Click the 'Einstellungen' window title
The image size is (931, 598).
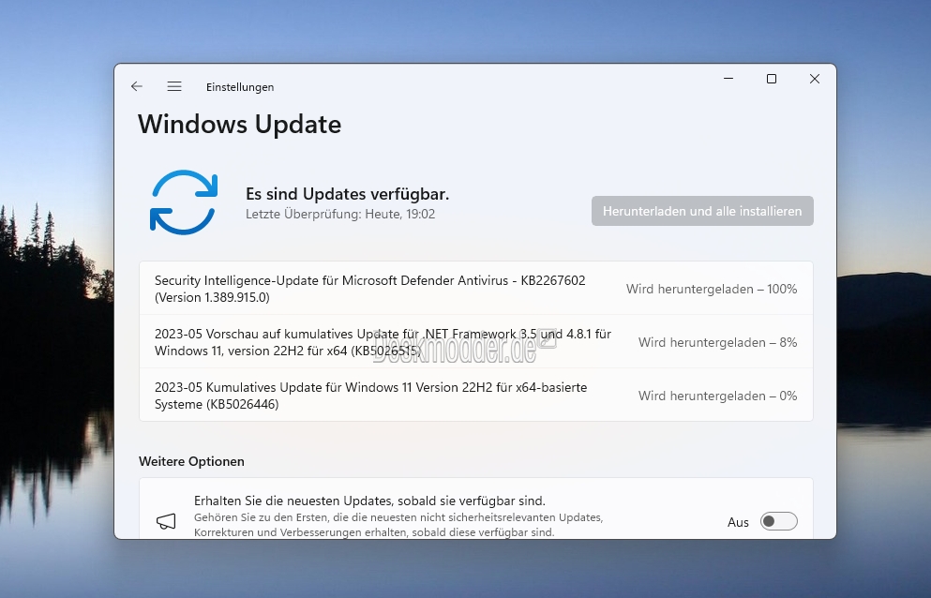[240, 87]
